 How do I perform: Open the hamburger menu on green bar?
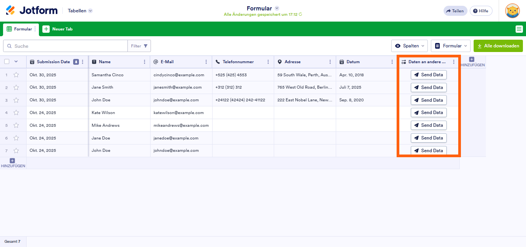[x=519, y=29]
